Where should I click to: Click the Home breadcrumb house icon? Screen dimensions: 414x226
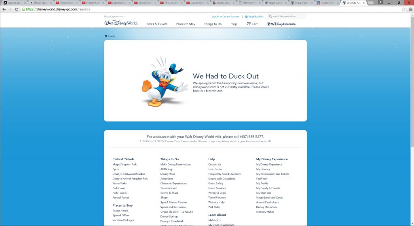point(106,36)
